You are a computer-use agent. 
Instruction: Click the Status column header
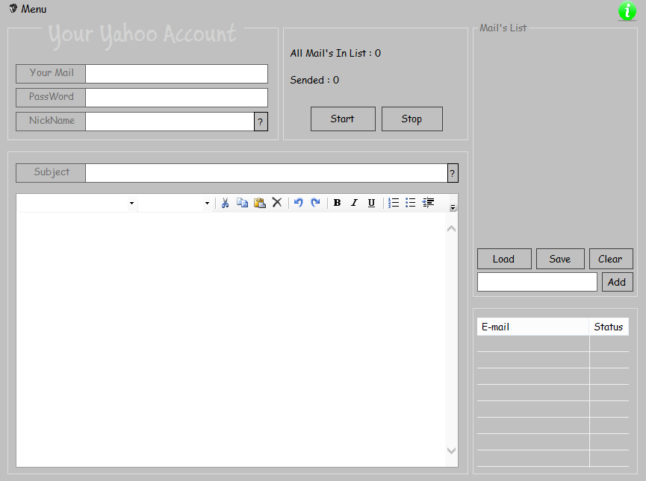[609, 327]
